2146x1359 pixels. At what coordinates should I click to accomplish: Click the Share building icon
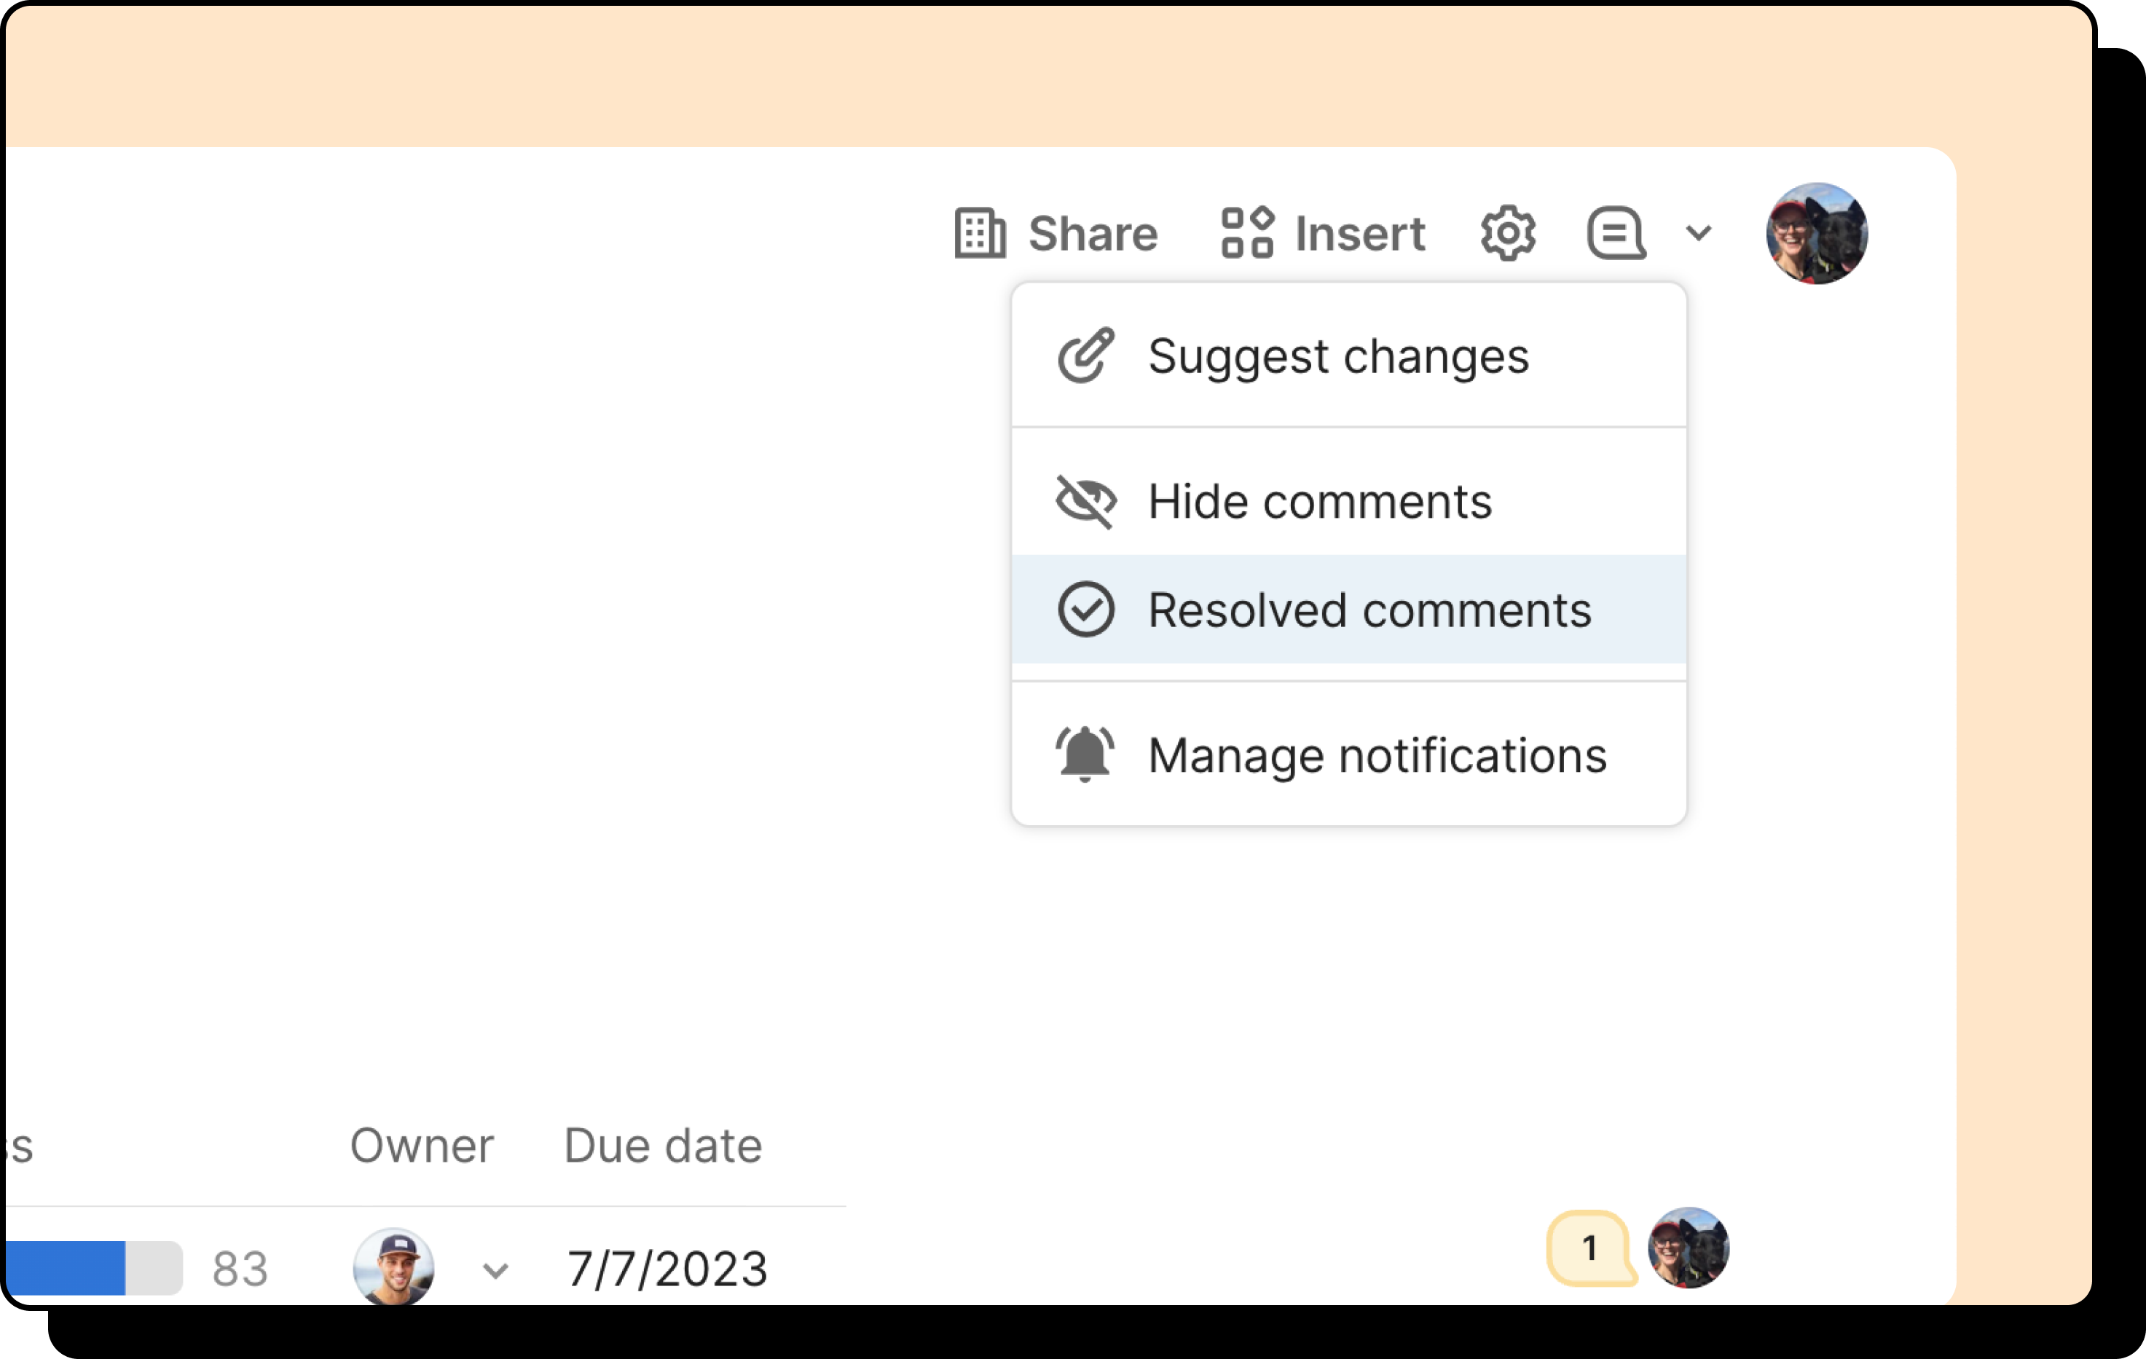tap(980, 234)
